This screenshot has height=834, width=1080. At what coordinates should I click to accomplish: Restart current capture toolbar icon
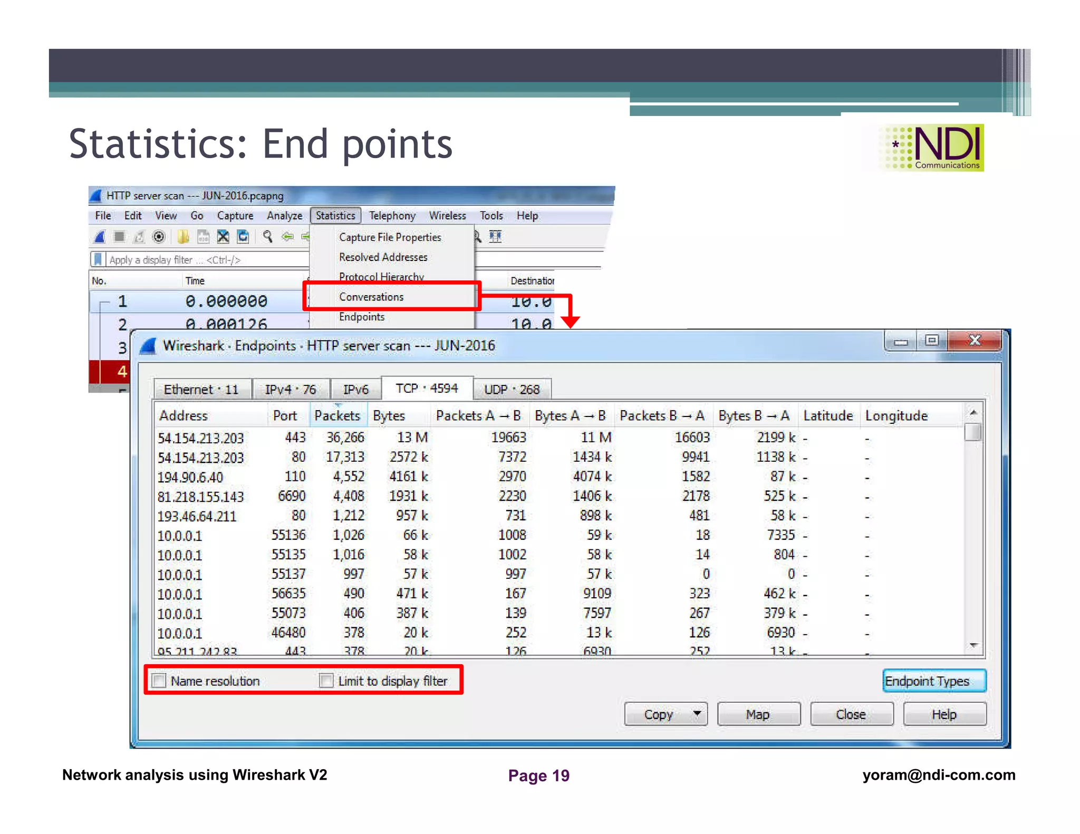(x=139, y=237)
